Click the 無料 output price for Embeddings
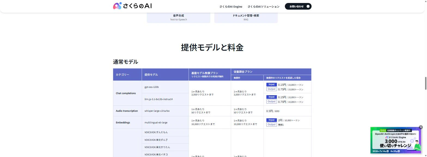 [x=281, y=125]
